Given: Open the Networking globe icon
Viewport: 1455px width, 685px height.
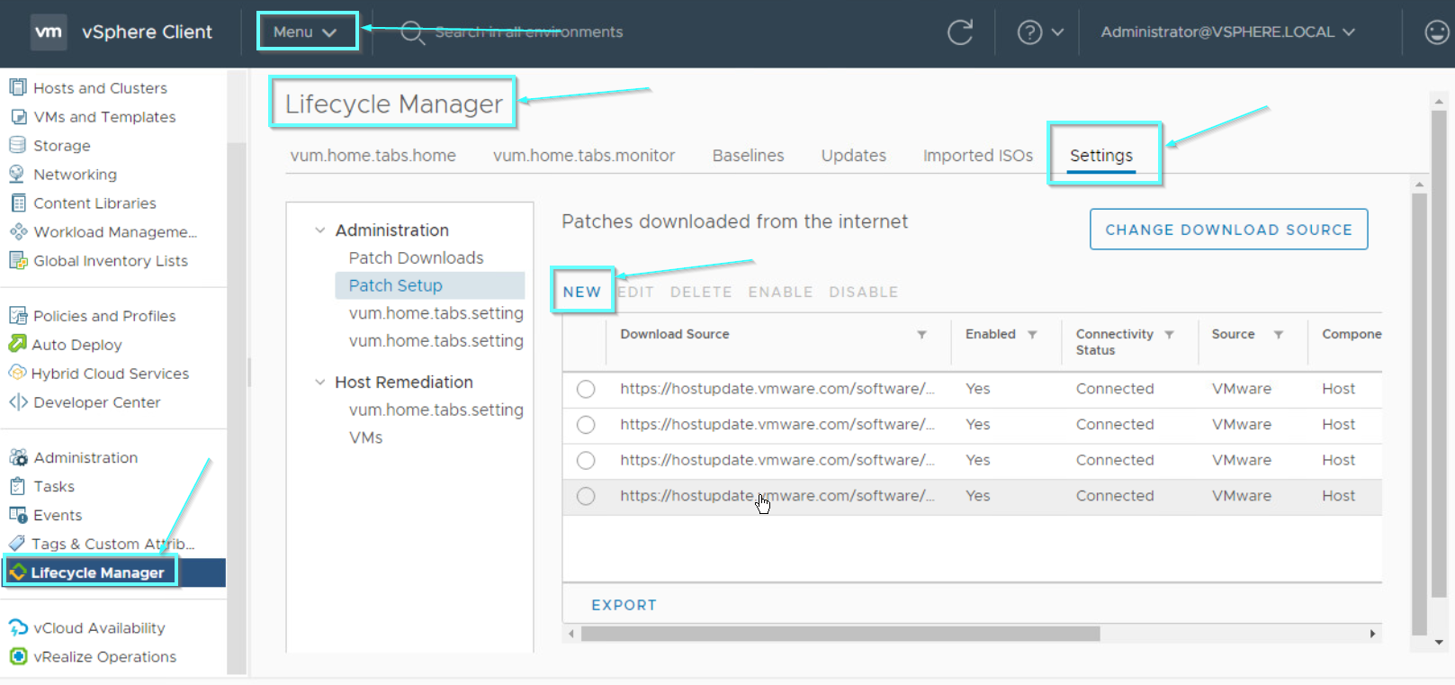Looking at the screenshot, I should [x=17, y=174].
